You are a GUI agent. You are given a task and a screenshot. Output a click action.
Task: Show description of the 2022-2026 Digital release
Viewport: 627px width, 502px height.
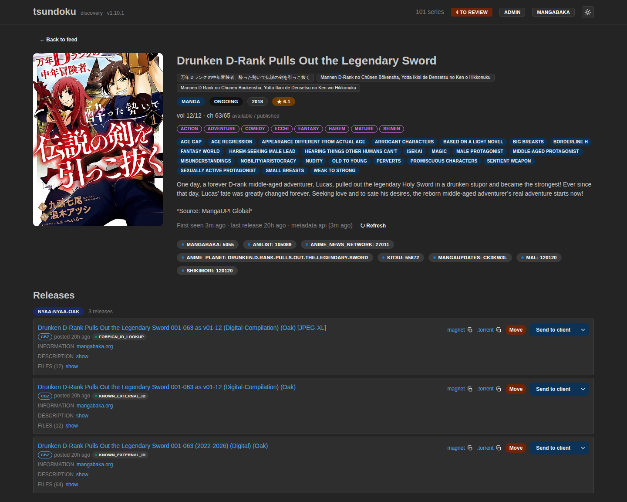coord(82,475)
